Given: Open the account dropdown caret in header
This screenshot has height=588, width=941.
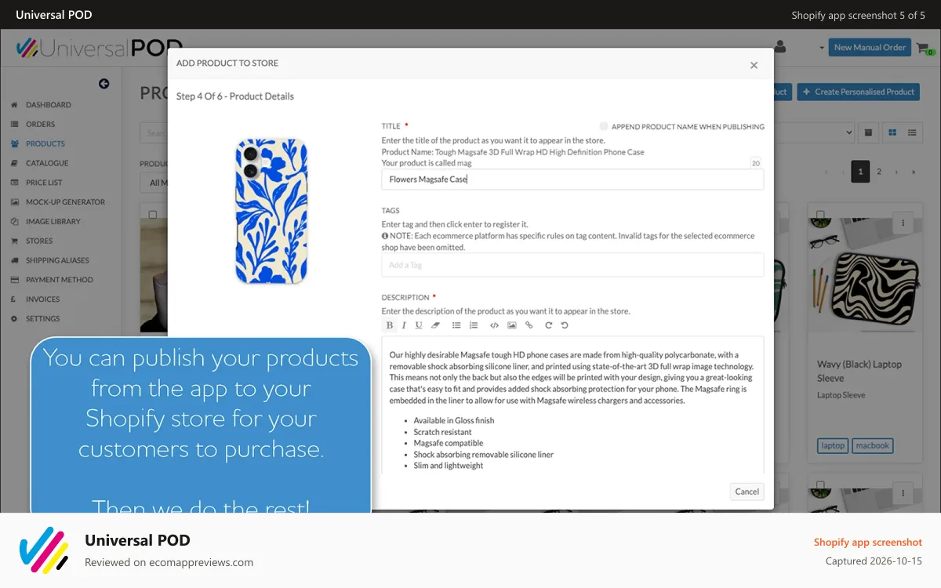Looking at the screenshot, I should click(x=822, y=48).
